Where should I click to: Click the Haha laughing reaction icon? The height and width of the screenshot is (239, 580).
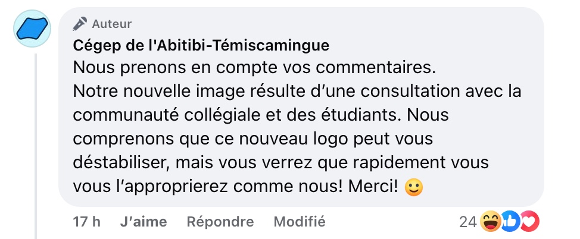point(491,222)
